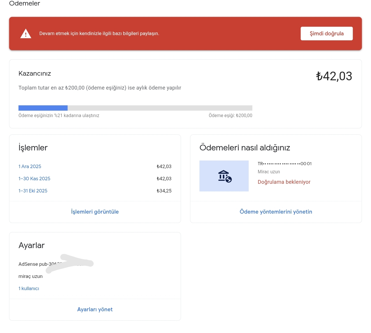Click the Mirac uzun account holder name
This screenshot has height=333, width=371.
(269, 172)
